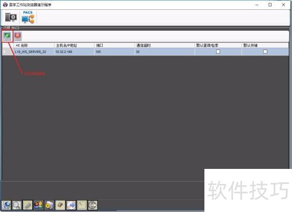The width and height of the screenshot is (292, 212).
Task: Click the circular exit arrow icon
Action: point(93,205)
